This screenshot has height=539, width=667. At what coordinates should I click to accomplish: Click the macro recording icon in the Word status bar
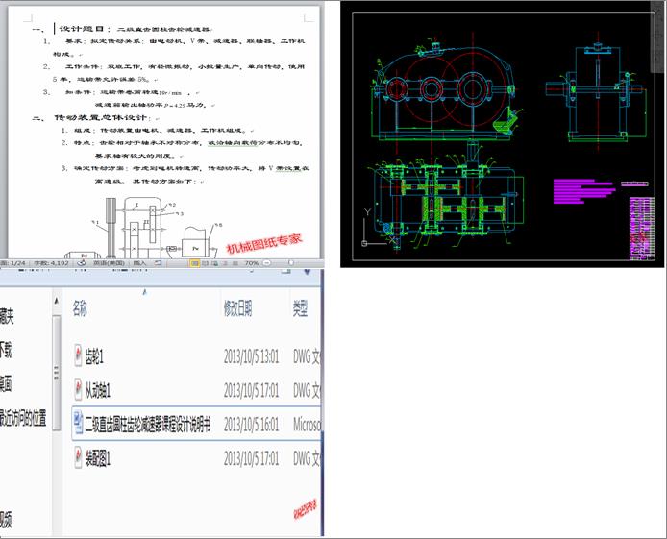[x=158, y=263]
